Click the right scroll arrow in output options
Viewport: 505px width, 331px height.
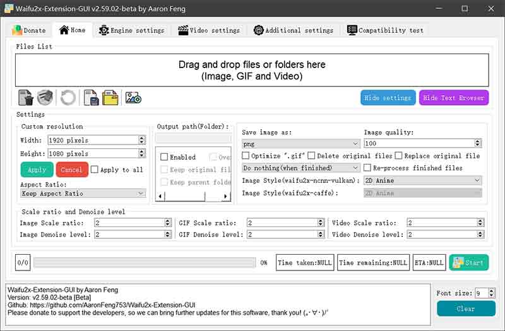pos(225,196)
